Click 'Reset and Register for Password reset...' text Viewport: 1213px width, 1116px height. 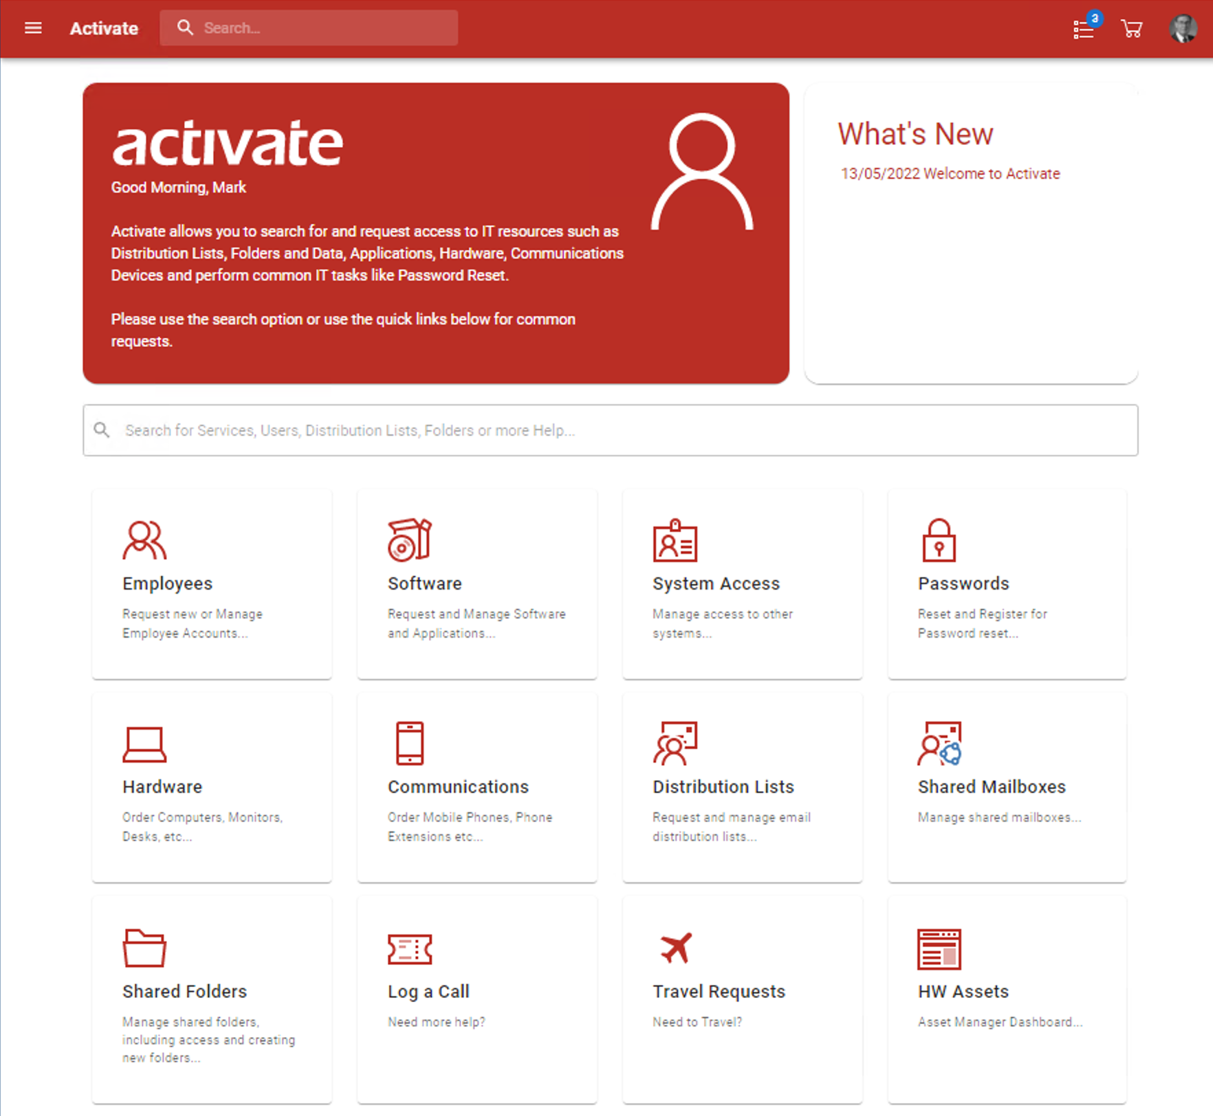pyautogui.click(x=983, y=623)
